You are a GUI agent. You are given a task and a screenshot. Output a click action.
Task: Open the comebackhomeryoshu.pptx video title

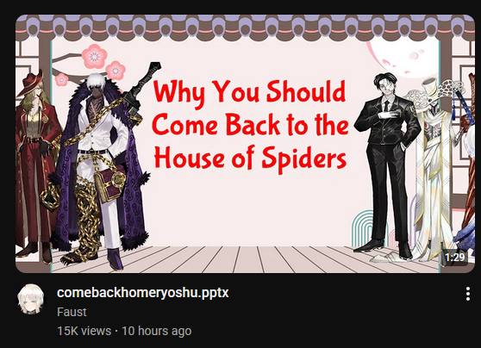pos(142,293)
